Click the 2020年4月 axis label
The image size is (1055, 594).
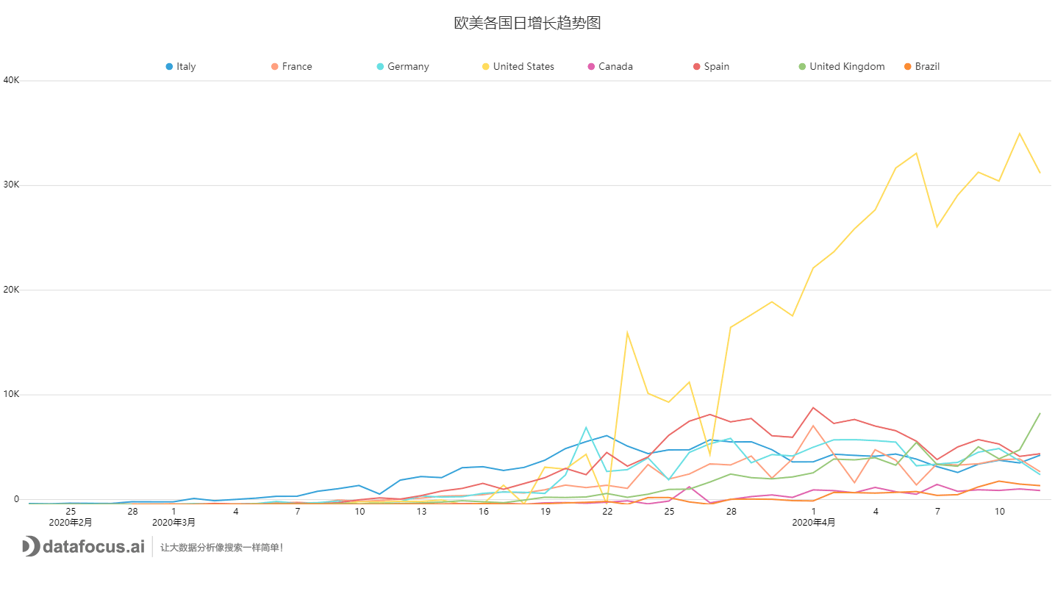tap(814, 523)
